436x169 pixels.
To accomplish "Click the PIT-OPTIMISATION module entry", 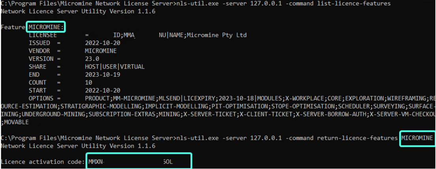I will tap(240, 106).
